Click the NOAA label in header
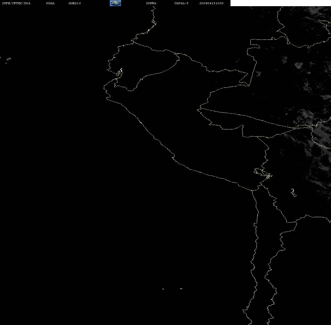The height and width of the screenshot is (325, 331). [50, 3]
